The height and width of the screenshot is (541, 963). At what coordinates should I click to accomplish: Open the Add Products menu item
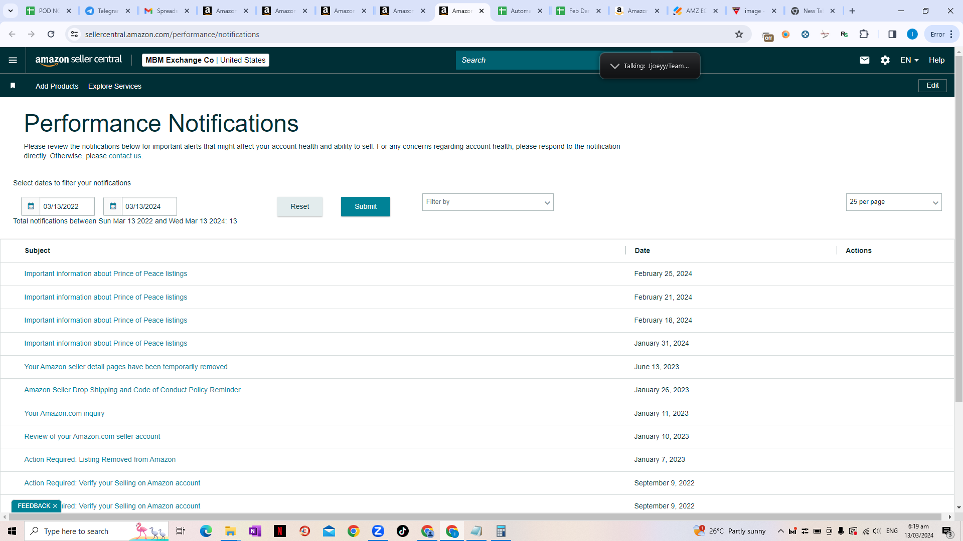pos(57,86)
